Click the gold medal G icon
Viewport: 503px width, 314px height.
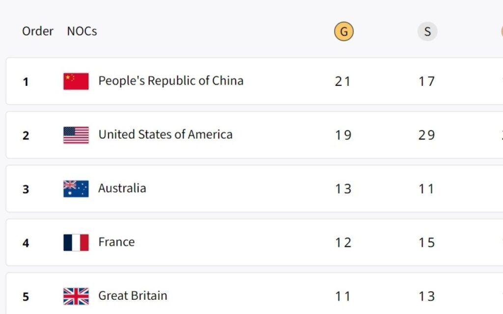(344, 32)
